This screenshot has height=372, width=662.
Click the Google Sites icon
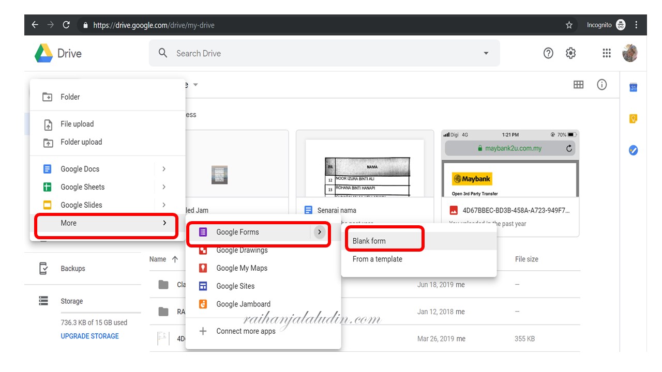[x=203, y=286]
